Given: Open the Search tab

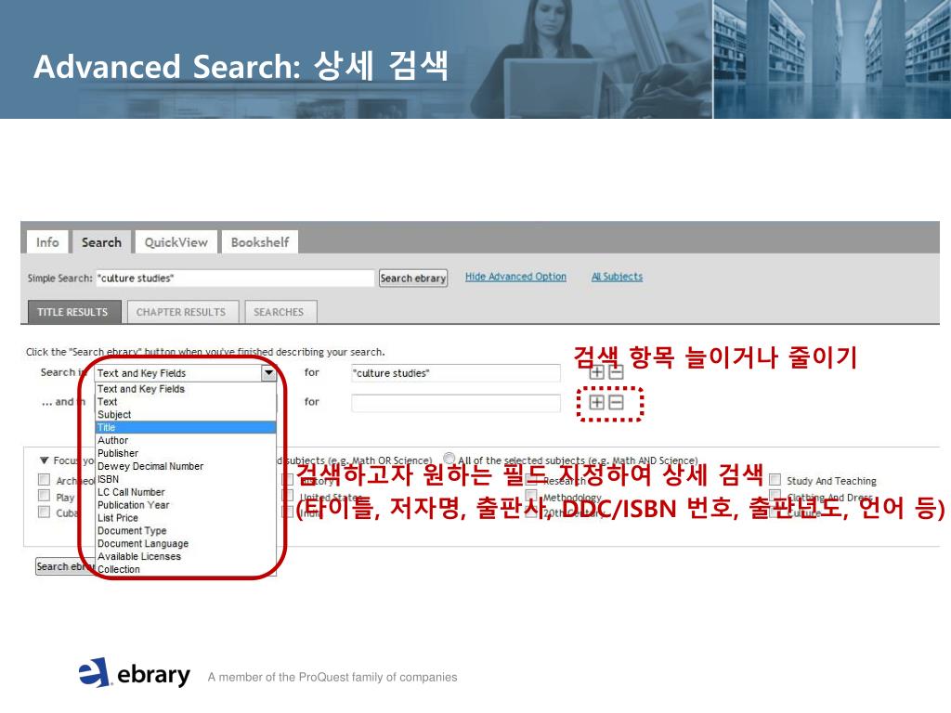Looking at the screenshot, I should tap(101, 242).
